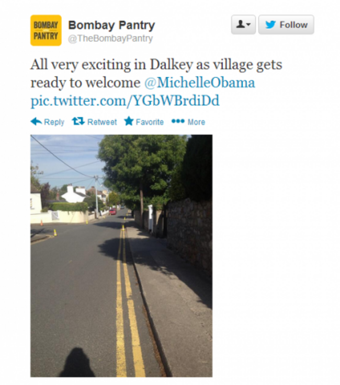Open the user actions person dropdown
The height and width of the screenshot is (385, 340).
pyautogui.click(x=243, y=25)
